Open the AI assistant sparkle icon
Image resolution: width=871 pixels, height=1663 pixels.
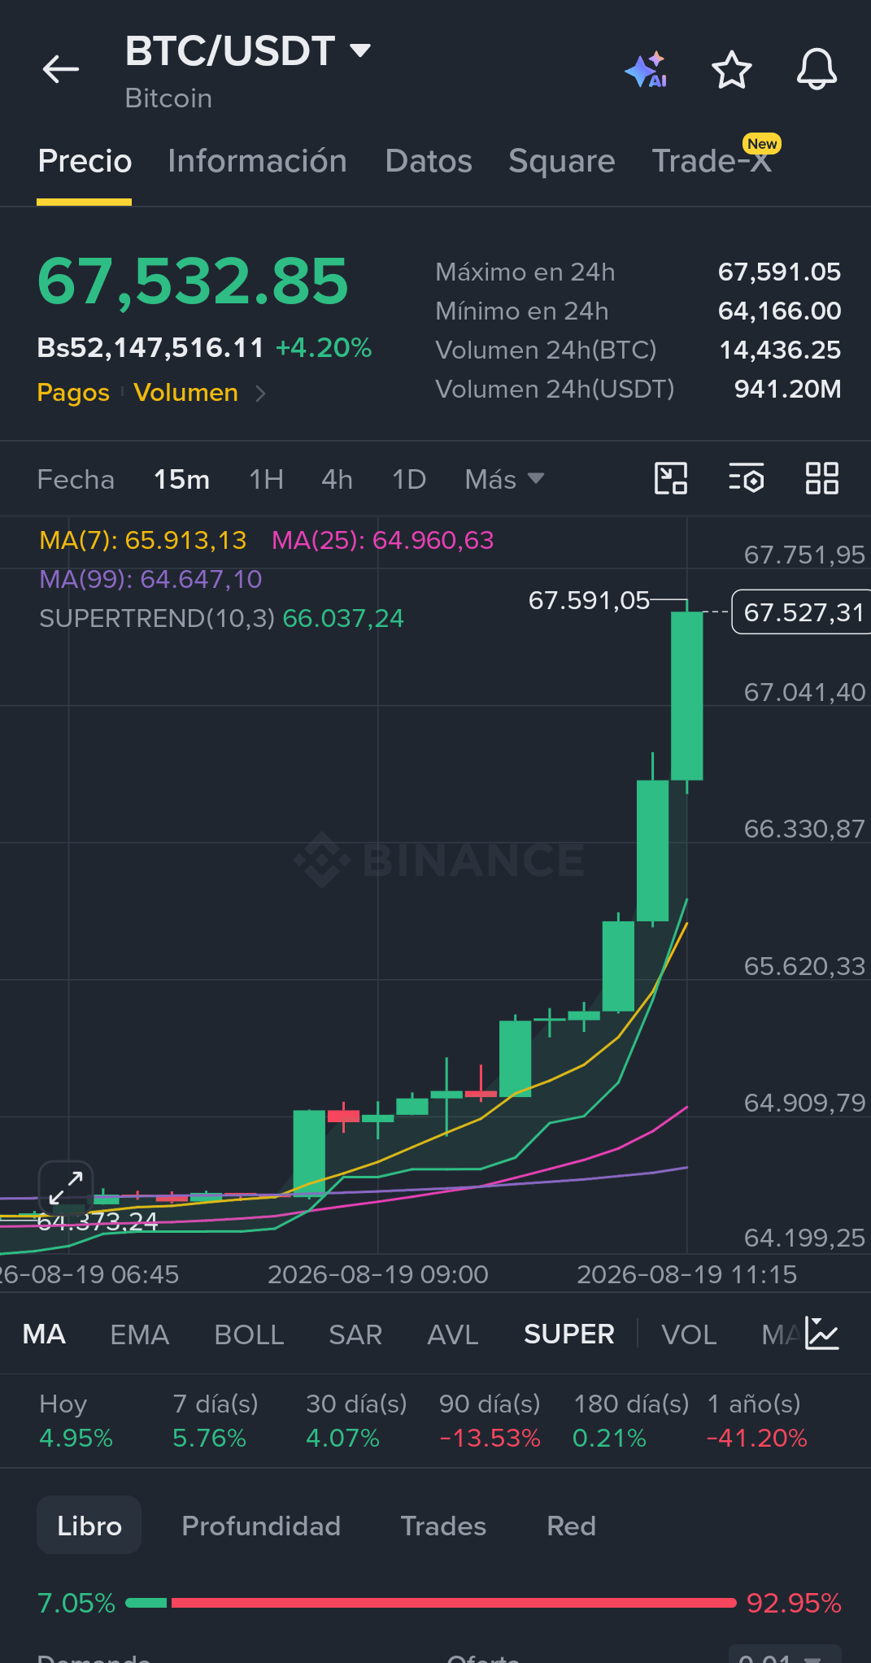(x=647, y=70)
